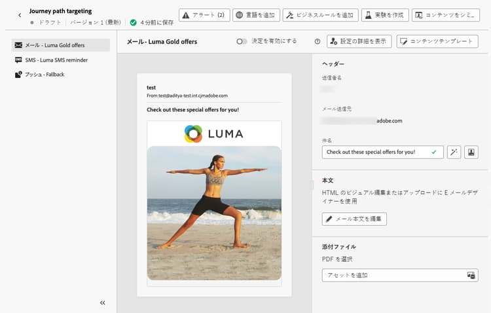Click the 添付ファイル section heading
Screen dimensions: 491x313
click(x=339, y=247)
